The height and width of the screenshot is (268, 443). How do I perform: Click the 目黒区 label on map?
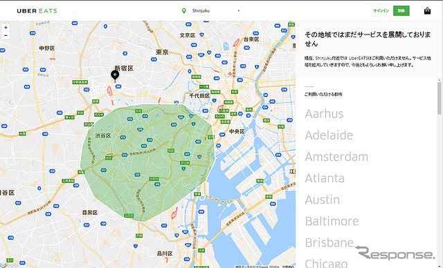coord(90,213)
